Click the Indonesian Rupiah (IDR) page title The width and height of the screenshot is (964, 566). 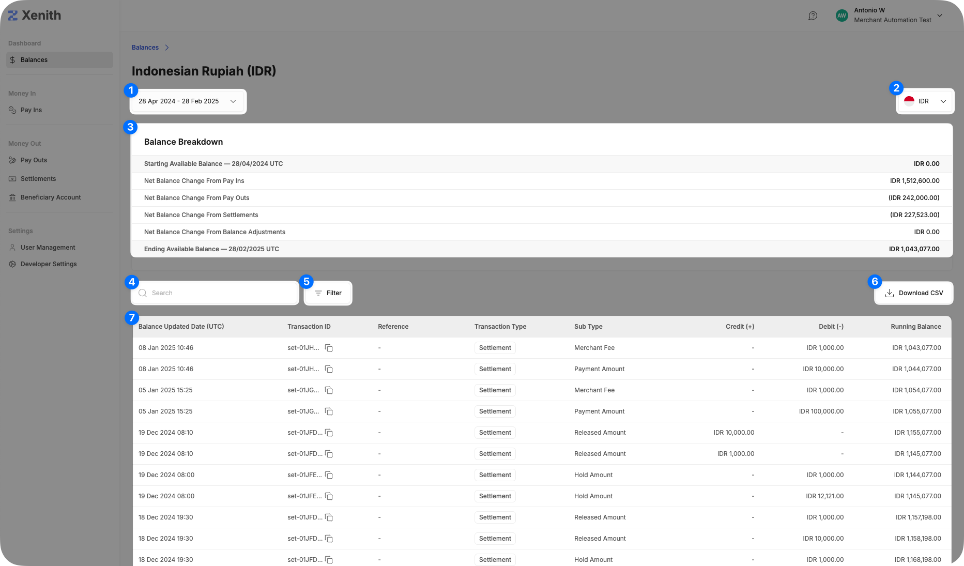coord(204,71)
